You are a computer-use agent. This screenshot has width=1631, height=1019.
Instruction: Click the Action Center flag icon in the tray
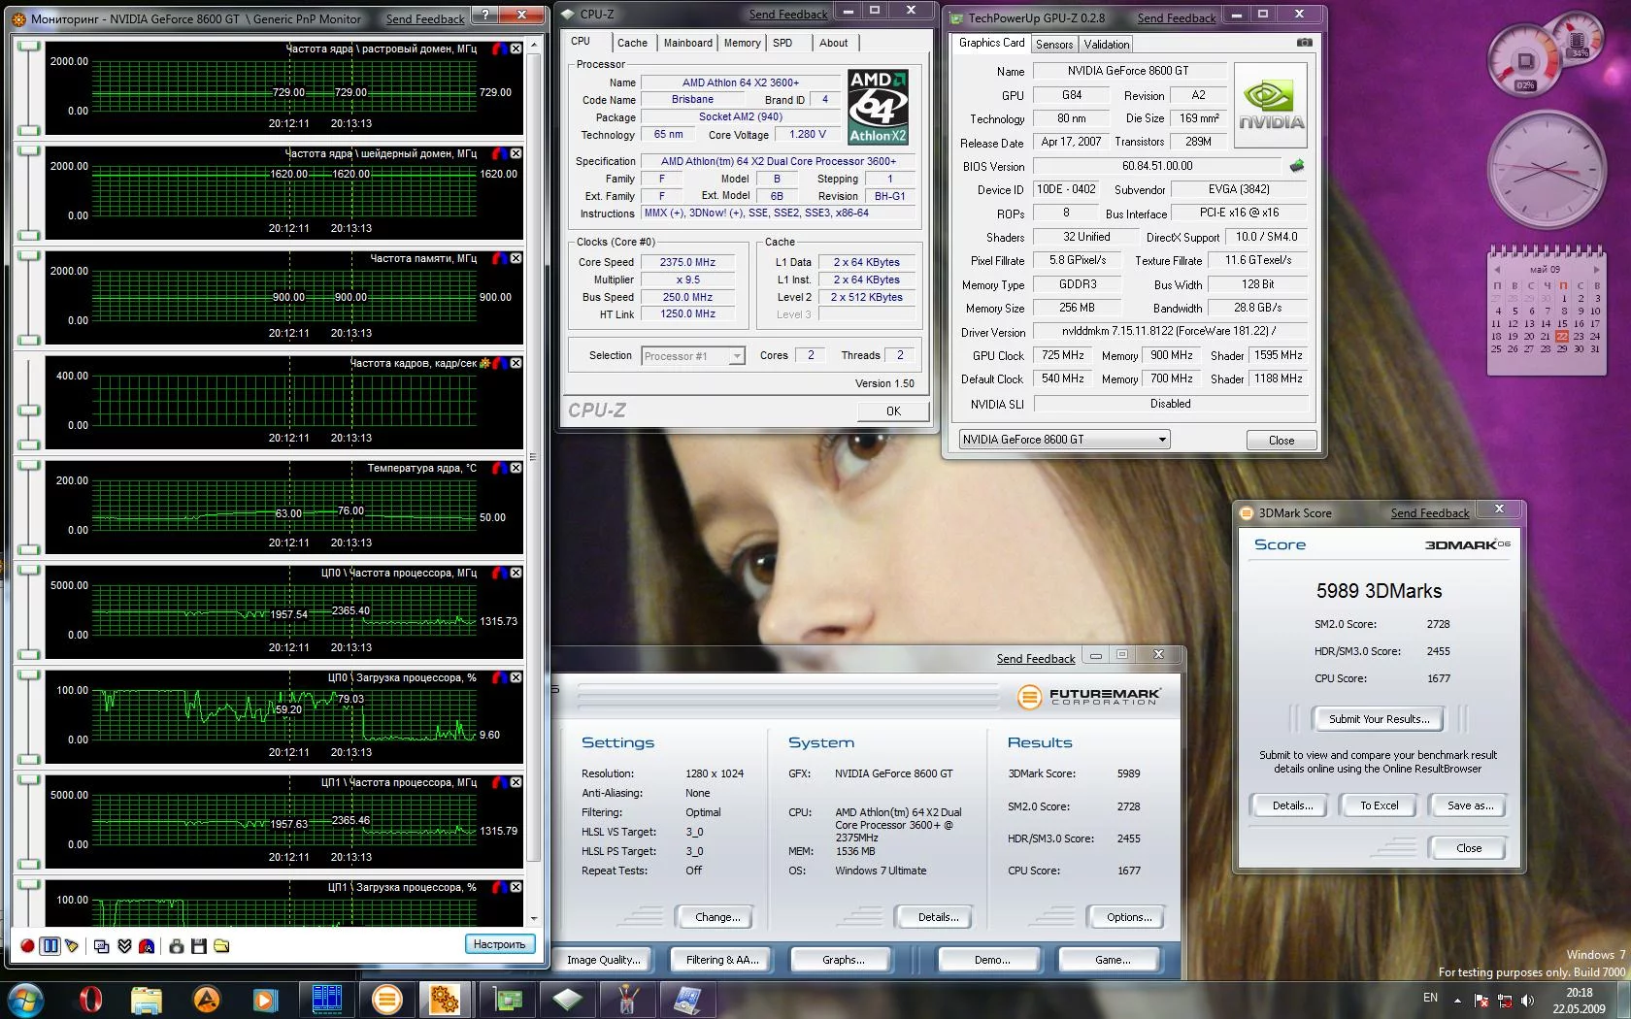pyautogui.click(x=1481, y=1001)
